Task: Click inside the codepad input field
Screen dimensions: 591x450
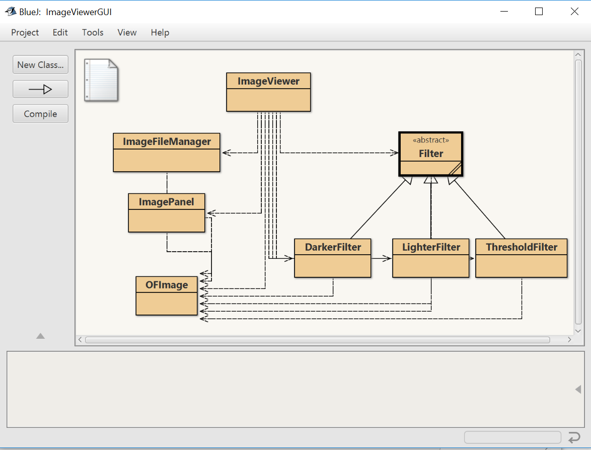Action: coord(512,437)
